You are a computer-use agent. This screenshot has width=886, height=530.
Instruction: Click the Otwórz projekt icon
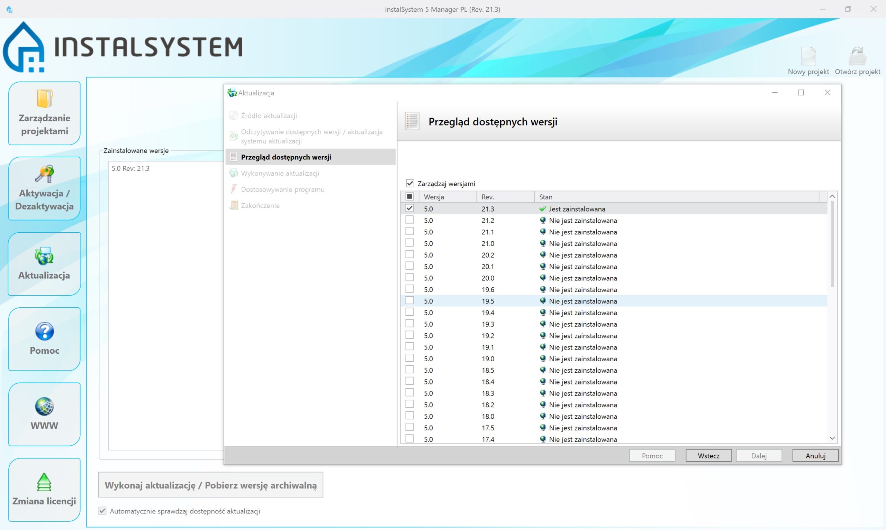857,56
